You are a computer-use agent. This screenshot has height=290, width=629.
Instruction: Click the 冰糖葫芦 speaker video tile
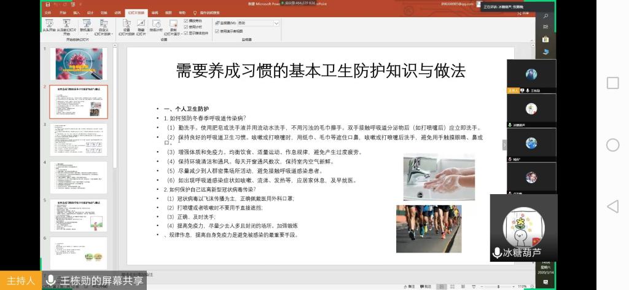click(x=523, y=227)
